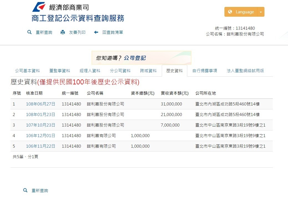This screenshot has height=204, width=288.
Task: Open the 107年10月23日 history record
Action: tap(41, 125)
